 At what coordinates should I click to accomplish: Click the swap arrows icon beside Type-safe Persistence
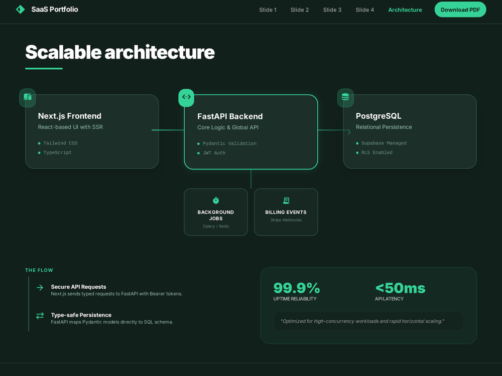40,316
